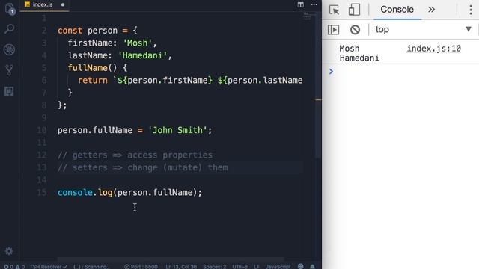Viewport: 479px width, 269px height.
Task: Open the Search view in activity bar
Action: tap(10, 29)
